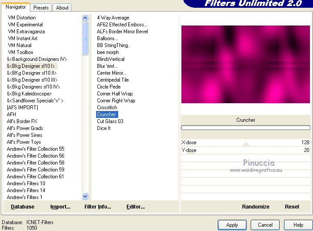The width and height of the screenshot is (313, 231).
Task: Select VM Natural category
Action: point(19,45)
